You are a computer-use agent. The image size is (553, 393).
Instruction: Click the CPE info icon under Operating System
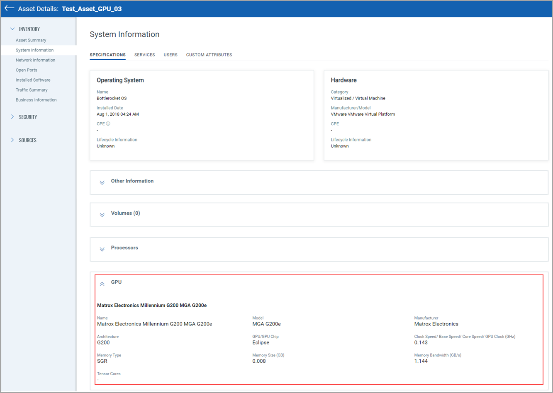[x=108, y=124]
